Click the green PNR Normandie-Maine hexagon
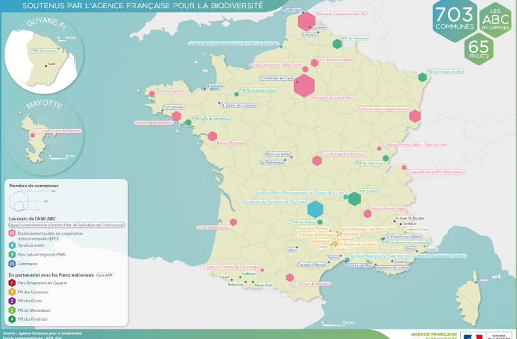The height and width of the screenshot is (339, 517). 236,94
